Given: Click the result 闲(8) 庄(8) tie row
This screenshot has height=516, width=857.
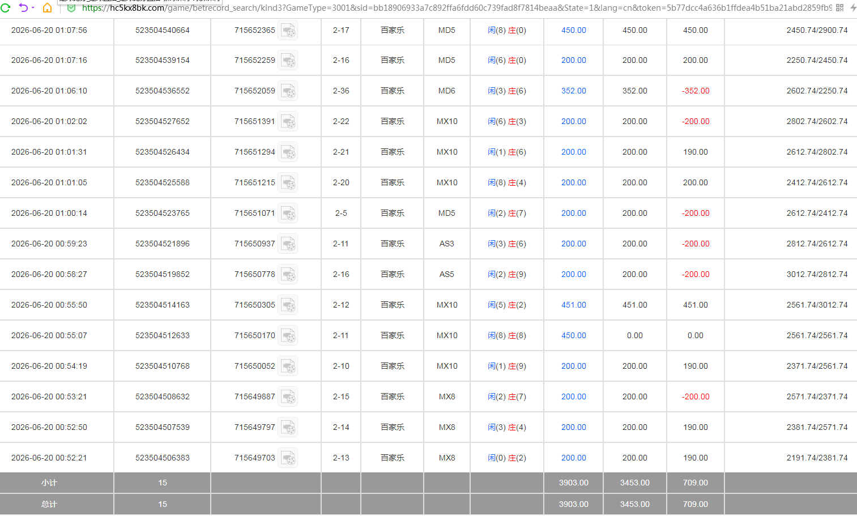Looking at the screenshot, I should [507, 335].
